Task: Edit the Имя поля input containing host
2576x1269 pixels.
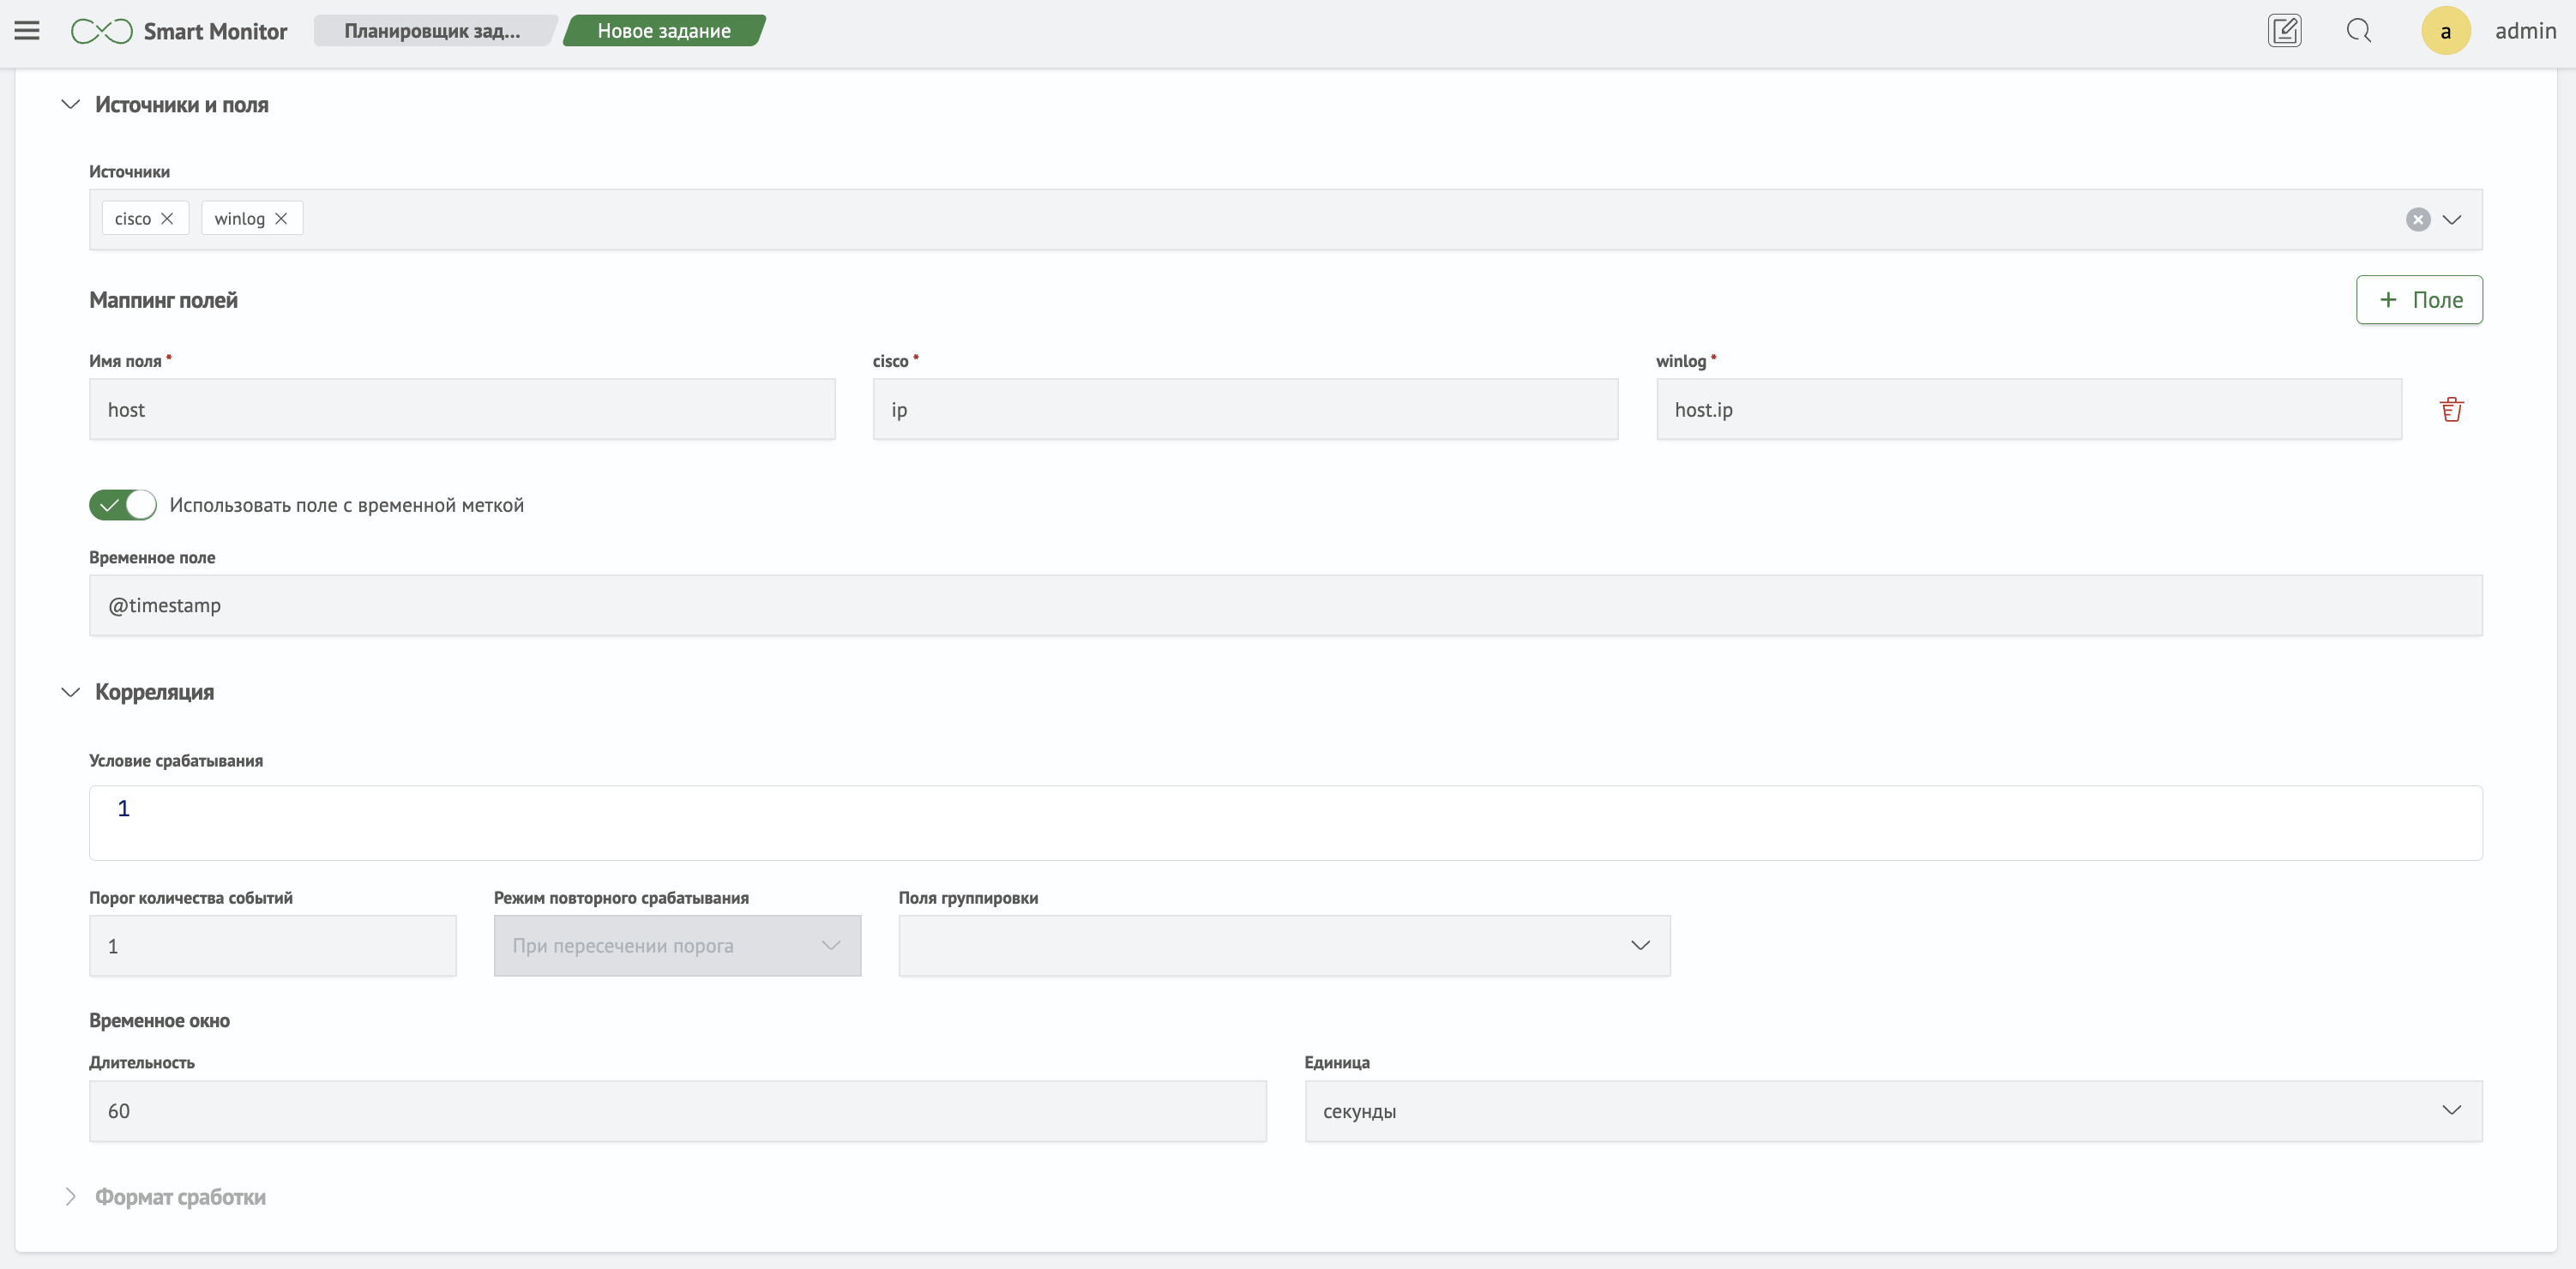Action: [462, 409]
